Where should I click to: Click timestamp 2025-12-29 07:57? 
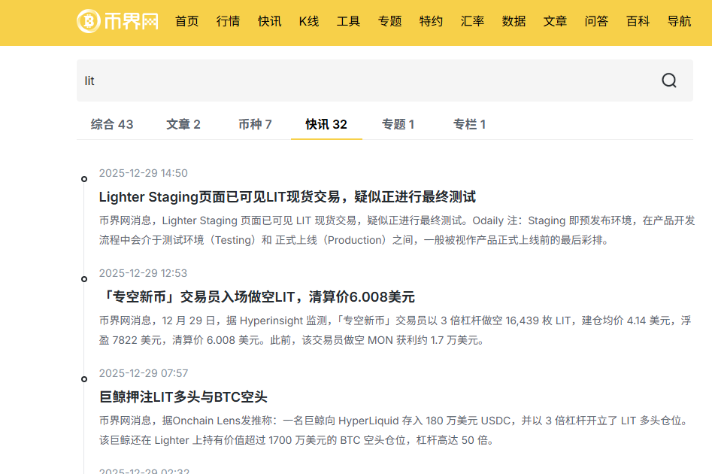click(x=143, y=373)
